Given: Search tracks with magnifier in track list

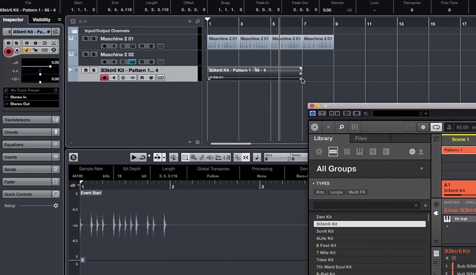Looking at the screenshot, I should (198, 21).
